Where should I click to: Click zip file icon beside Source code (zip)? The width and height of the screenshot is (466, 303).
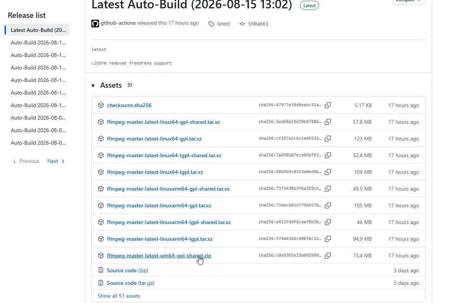101,270
